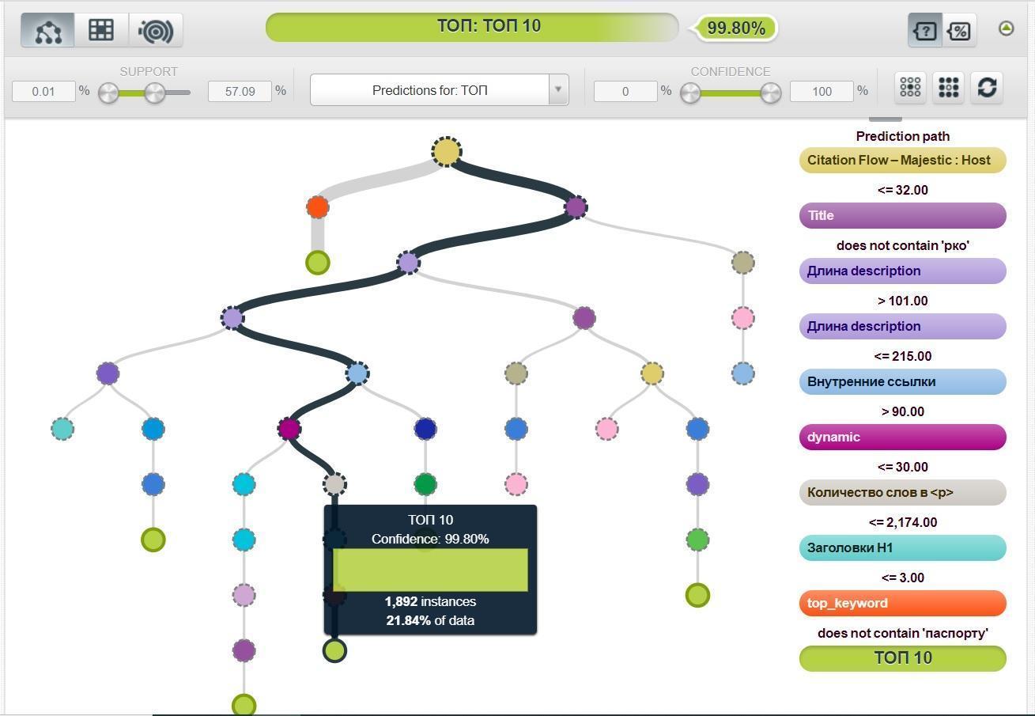Image resolution: width=1035 pixels, height=716 pixels.
Task: Click the right support slider handle
Action: pyautogui.click(x=155, y=93)
